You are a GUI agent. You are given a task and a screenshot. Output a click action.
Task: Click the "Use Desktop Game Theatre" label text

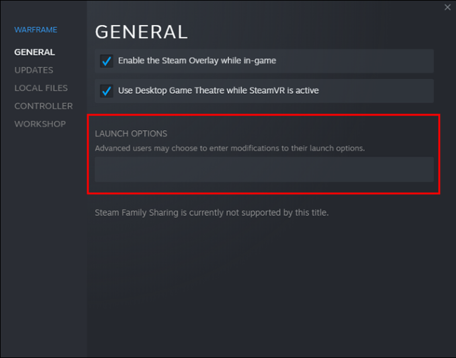point(218,90)
